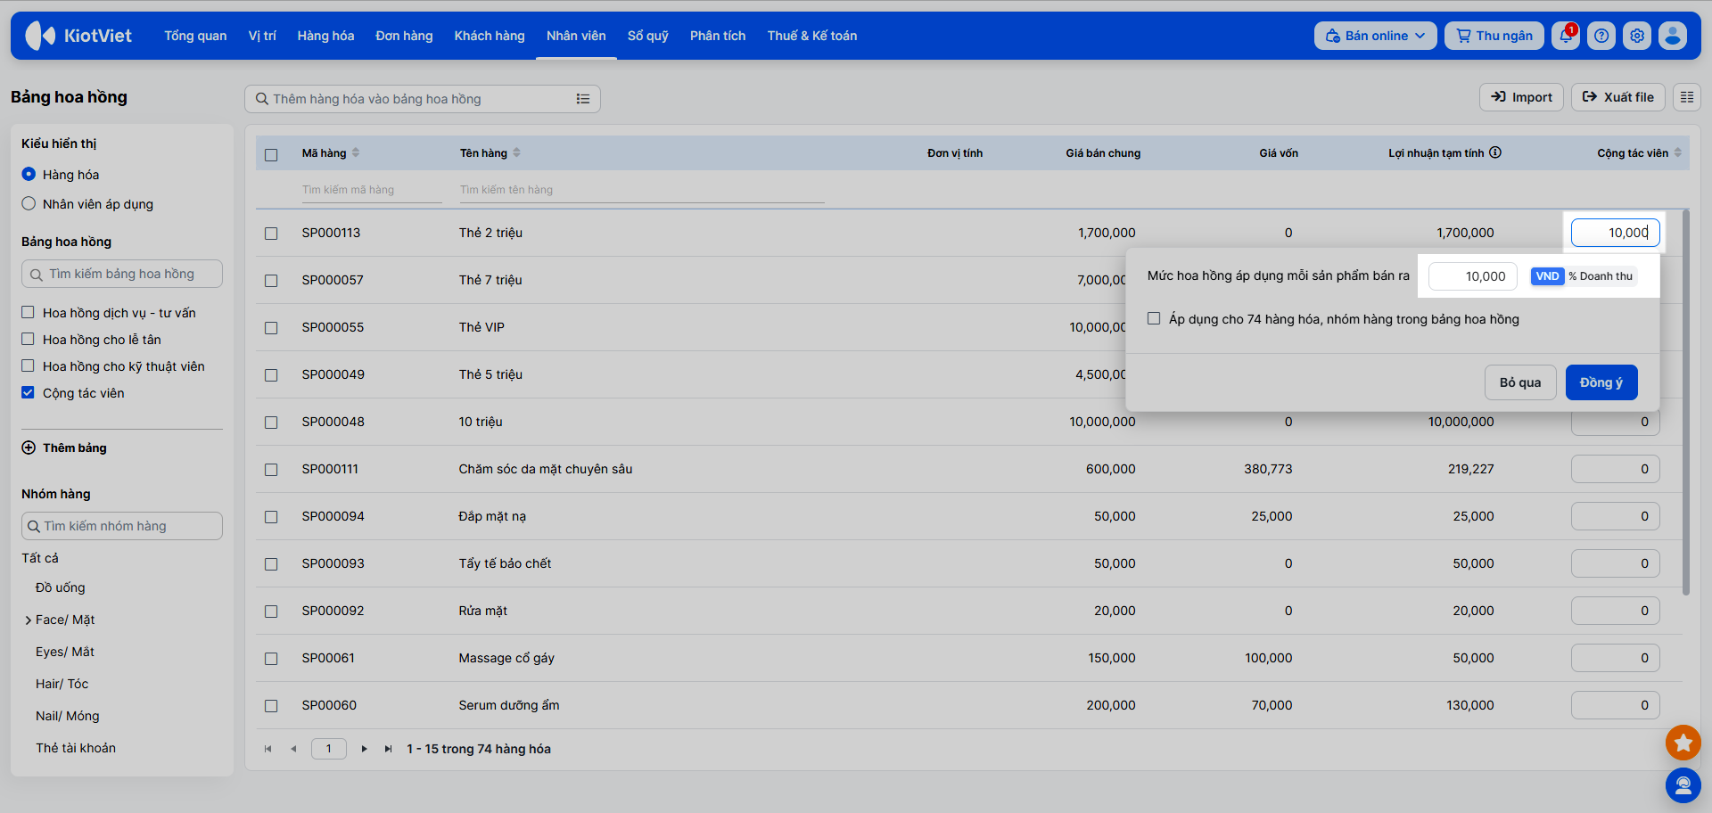Screen dimensions: 1712x813
Task: Select Nhân viên áp dụng display mode
Action: coord(29,203)
